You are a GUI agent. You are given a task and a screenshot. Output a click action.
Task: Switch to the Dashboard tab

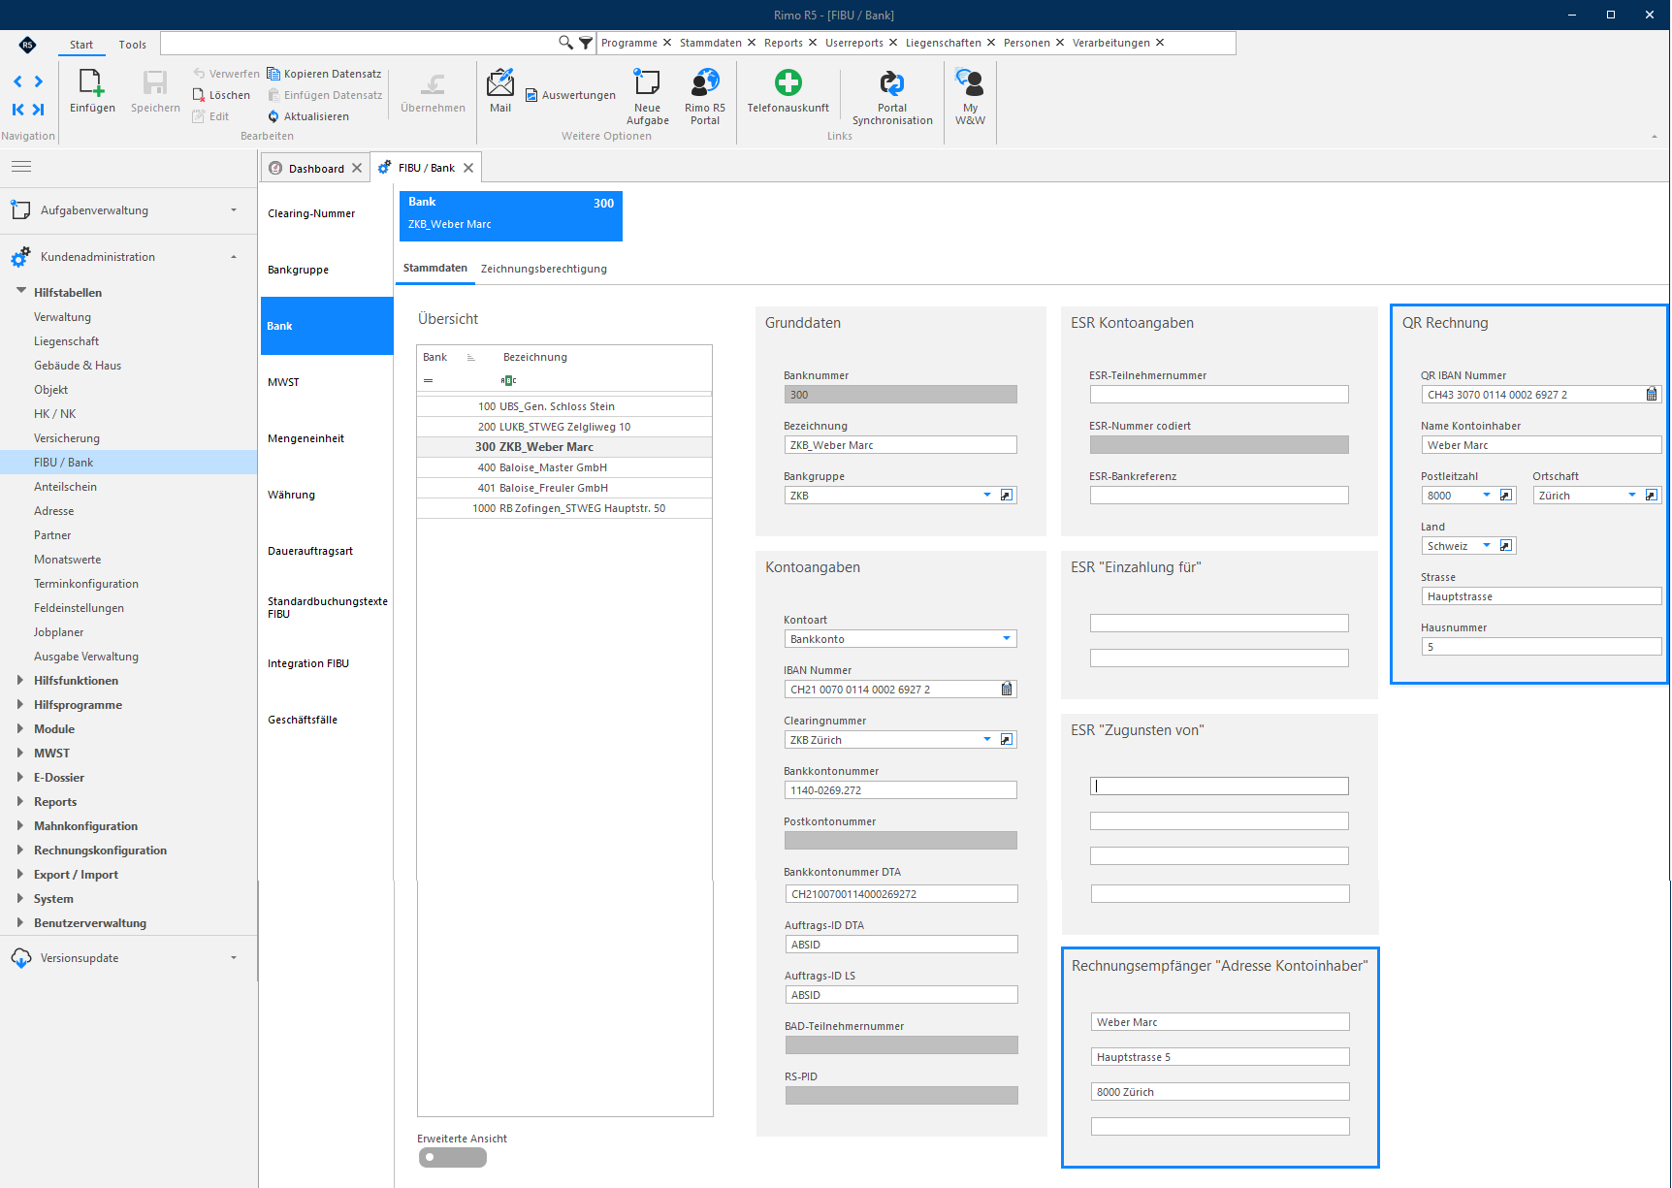pos(315,168)
